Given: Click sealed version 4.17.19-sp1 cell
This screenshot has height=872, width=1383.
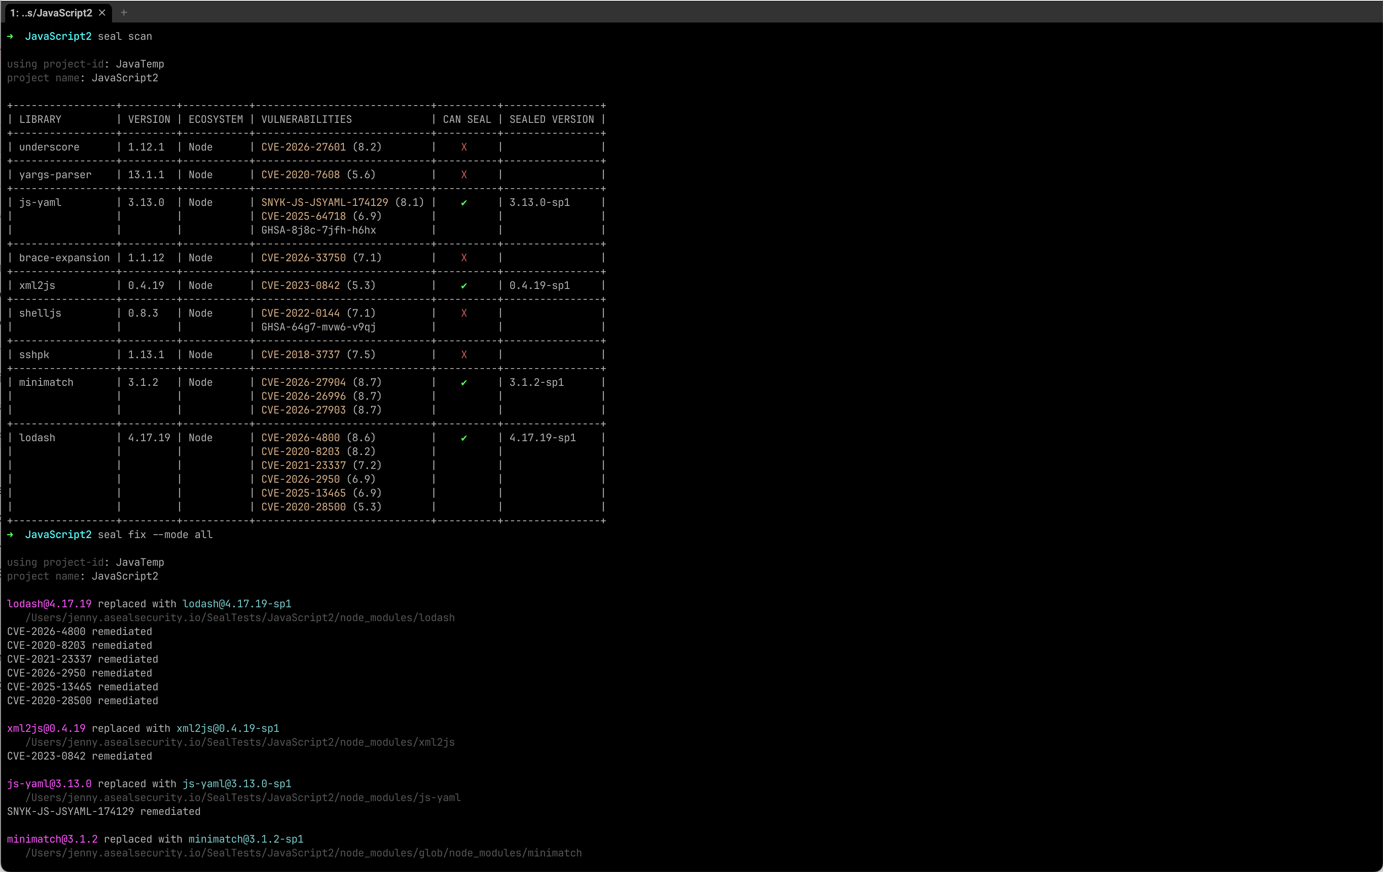Looking at the screenshot, I should coord(543,438).
